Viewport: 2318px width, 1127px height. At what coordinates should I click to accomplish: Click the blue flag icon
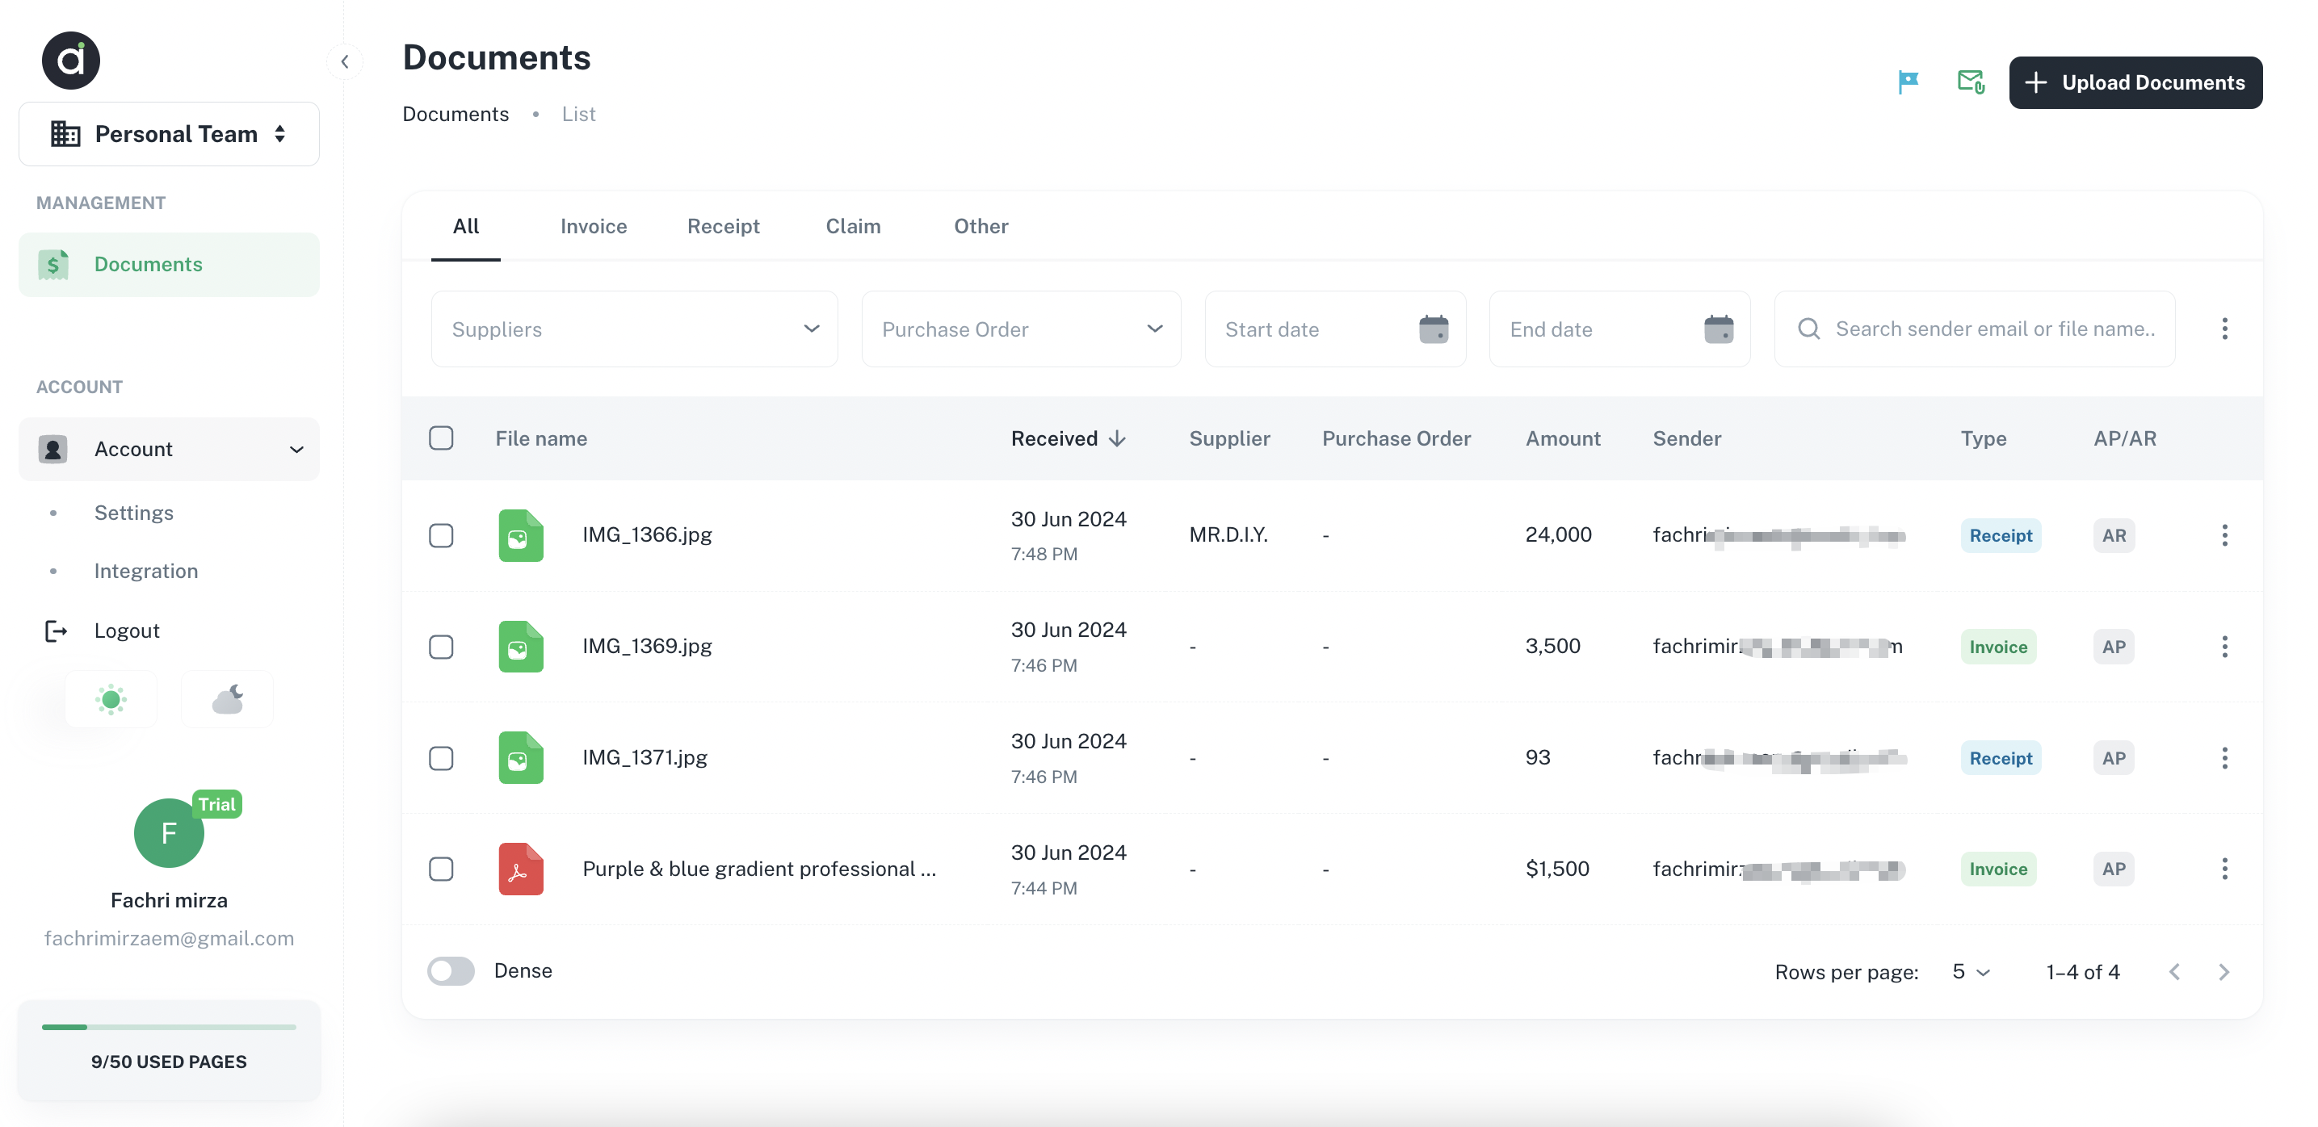[x=1908, y=82]
